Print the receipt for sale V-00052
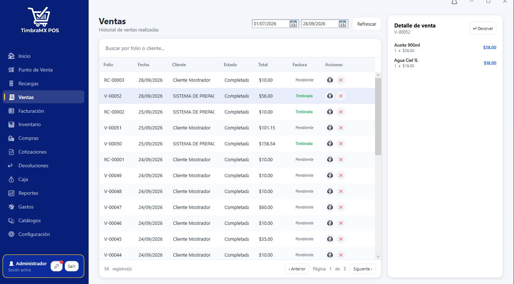Viewport: 514px width, 284px height. pos(330,96)
